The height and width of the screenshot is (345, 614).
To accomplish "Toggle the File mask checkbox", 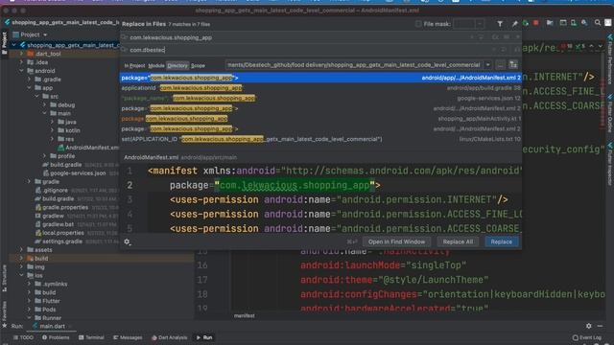I will [x=418, y=24].
